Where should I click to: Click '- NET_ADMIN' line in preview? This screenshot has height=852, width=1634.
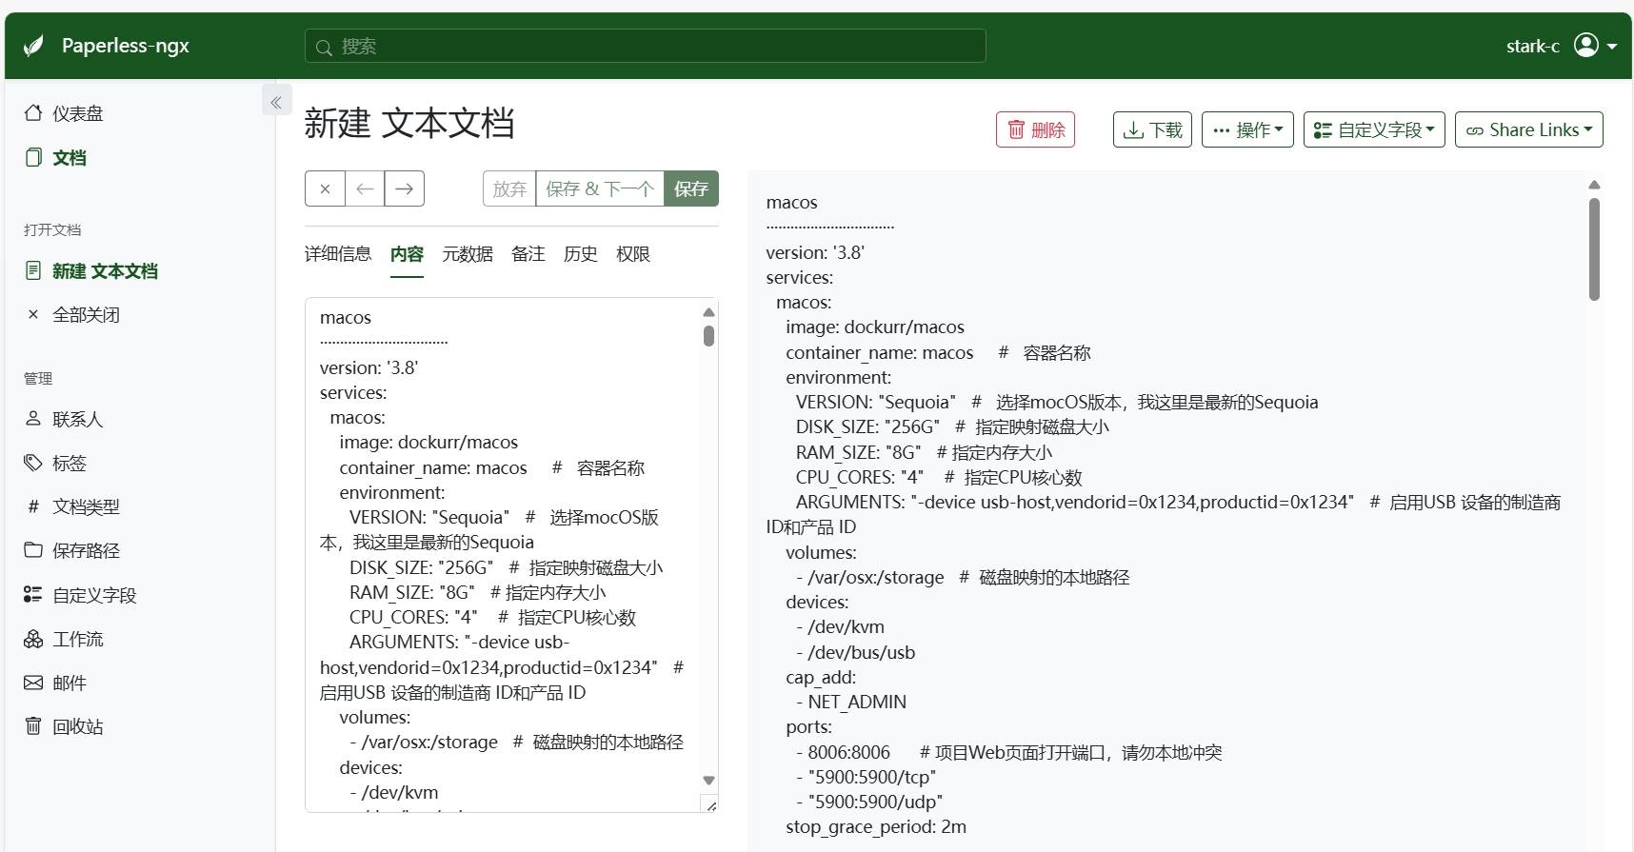(x=851, y=702)
